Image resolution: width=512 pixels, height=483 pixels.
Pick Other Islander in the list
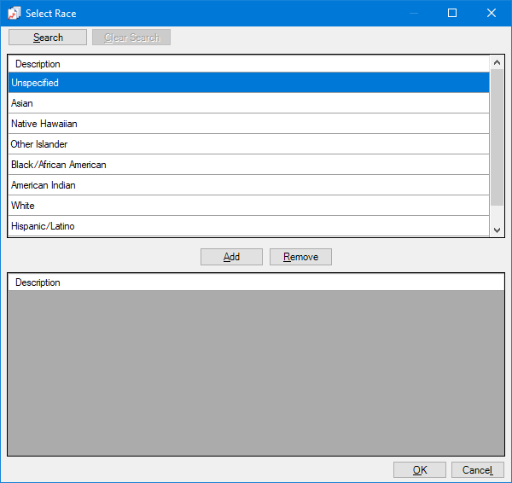[x=247, y=144]
